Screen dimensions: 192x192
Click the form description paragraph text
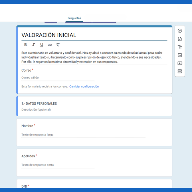(x=92, y=57)
